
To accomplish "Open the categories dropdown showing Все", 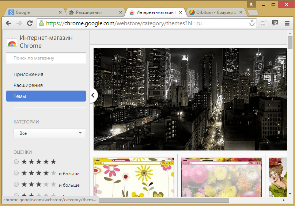I will (49, 133).
